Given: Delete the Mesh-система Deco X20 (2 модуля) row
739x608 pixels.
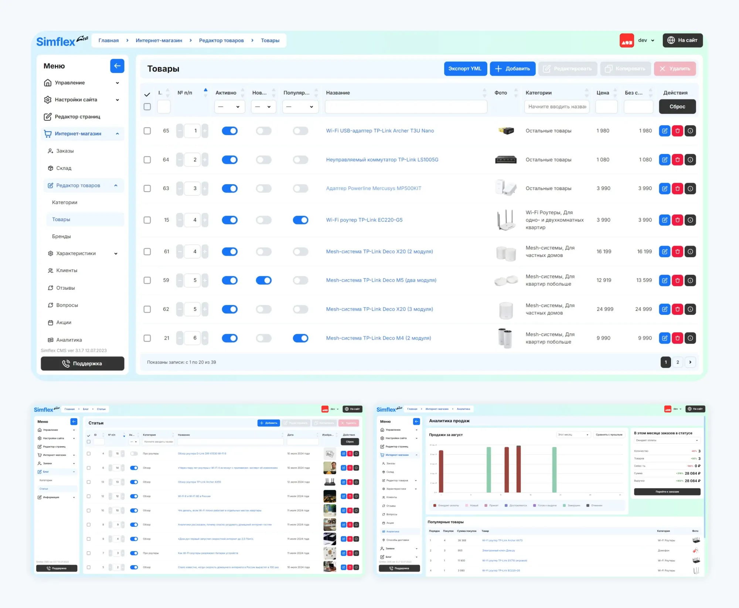Looking at the screenshot, I should 677,252.
